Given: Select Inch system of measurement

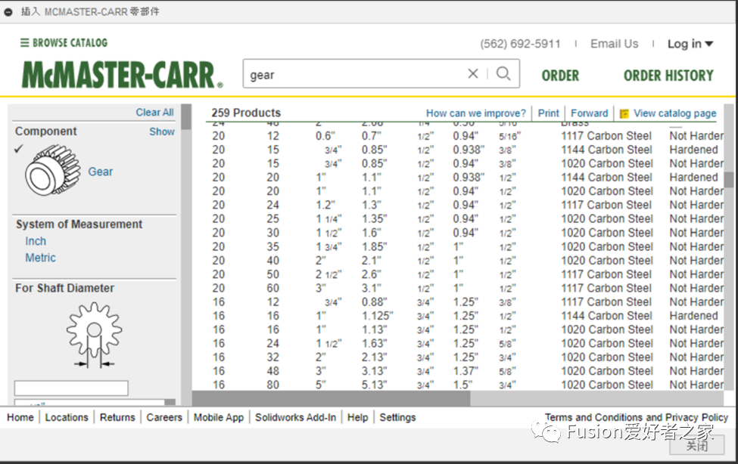Looking at the screenshot, I should [x=36, y=241].
